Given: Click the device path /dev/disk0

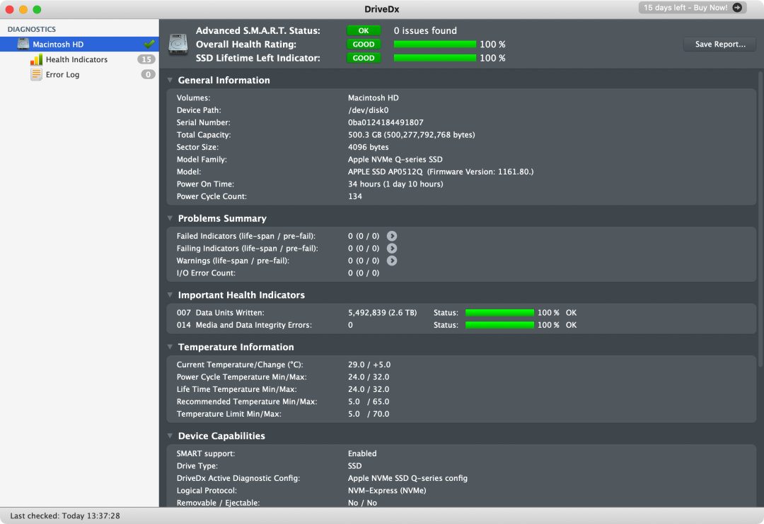Looking at the screenshot, I should click(369, 110).
